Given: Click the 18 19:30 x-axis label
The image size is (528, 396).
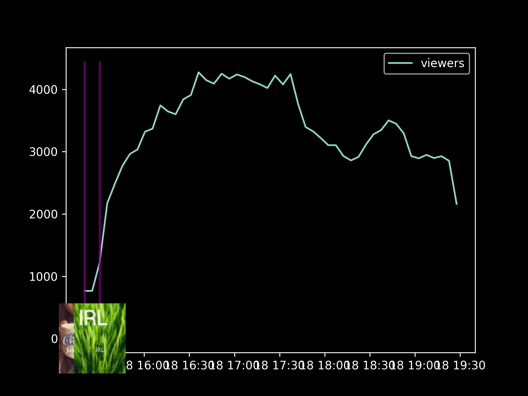Looking at the screenshot, I should 461,366.
